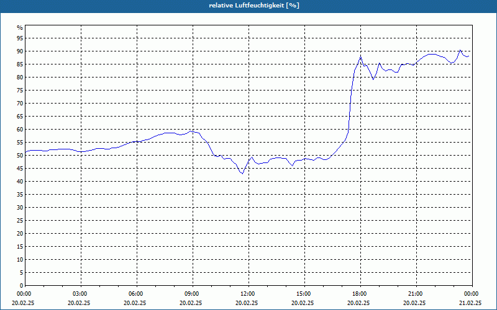This screenshot has height=310, width=497.
Task: Select the "21.02.25" date label
Action: coord(470,303)
